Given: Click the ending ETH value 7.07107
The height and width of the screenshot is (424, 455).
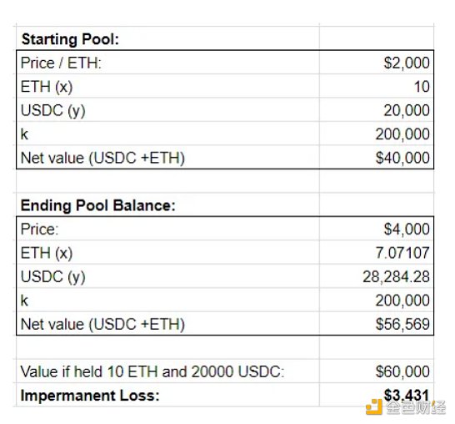Looking at the screenshot, I should pyautogui.click(x=377, y=253).
